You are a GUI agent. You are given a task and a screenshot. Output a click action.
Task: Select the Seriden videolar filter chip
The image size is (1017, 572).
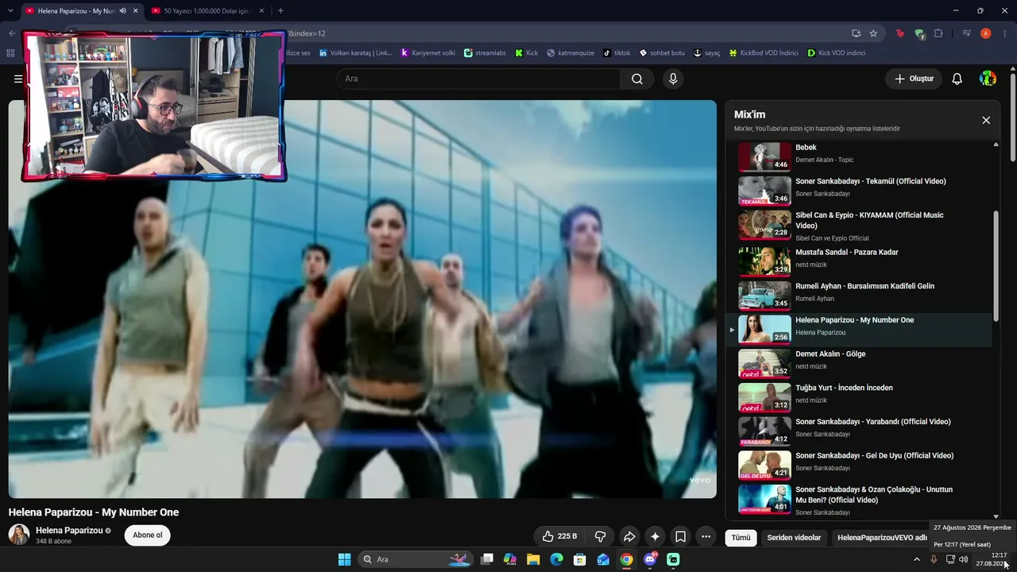point(794,538)
